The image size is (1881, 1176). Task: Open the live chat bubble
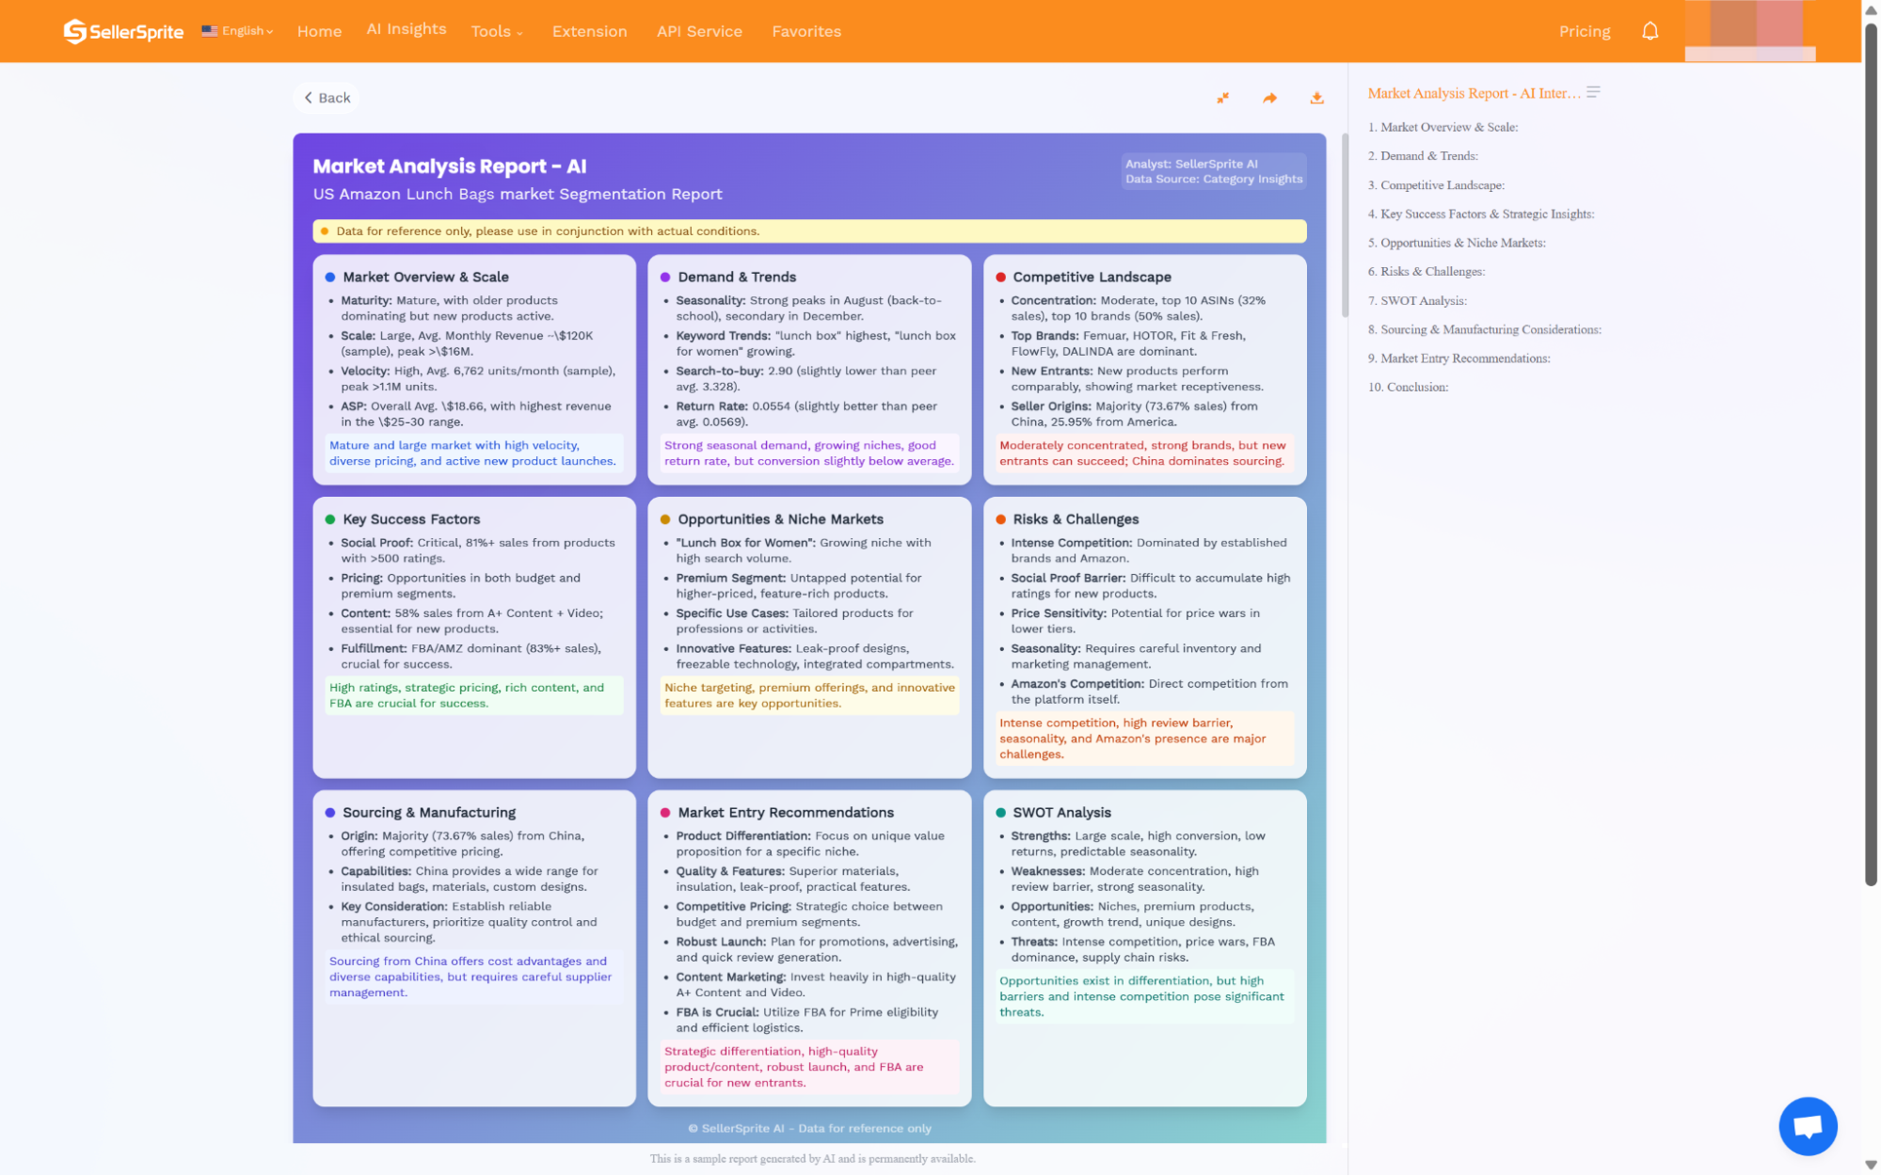click(1807, 1125)
